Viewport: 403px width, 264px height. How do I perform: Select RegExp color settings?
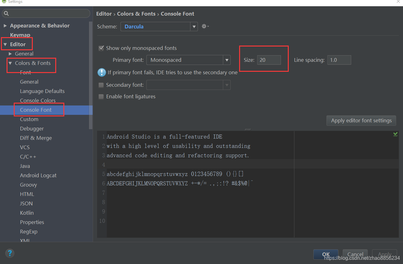tap(29, 232)
